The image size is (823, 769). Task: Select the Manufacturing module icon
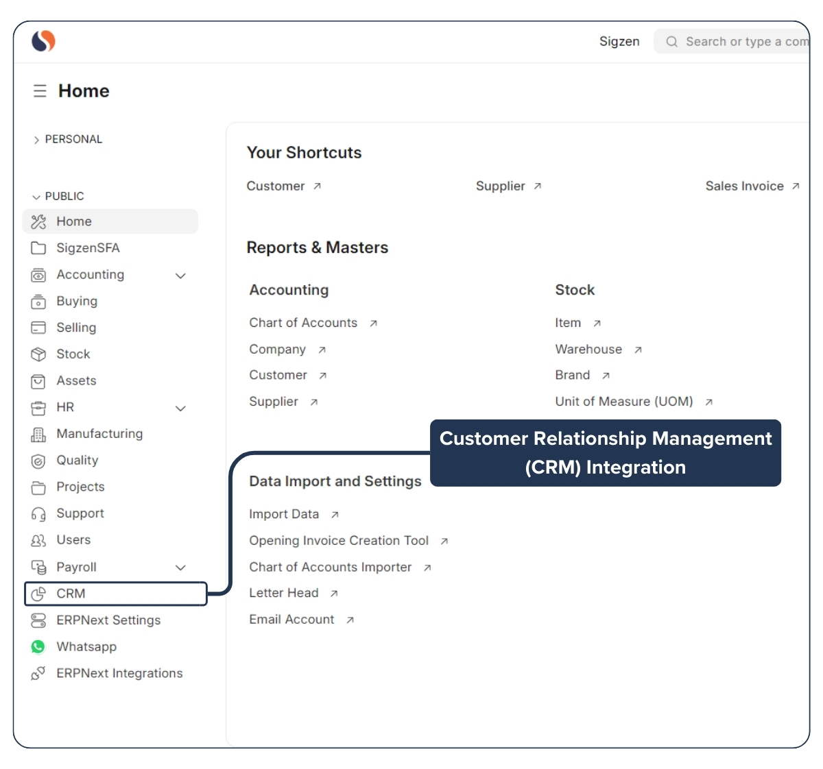[x=38, y=434]
